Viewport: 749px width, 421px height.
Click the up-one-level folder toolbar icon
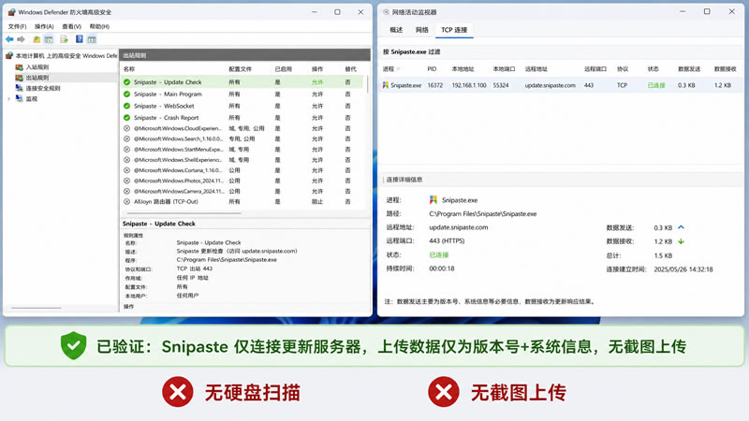[37, 39]
